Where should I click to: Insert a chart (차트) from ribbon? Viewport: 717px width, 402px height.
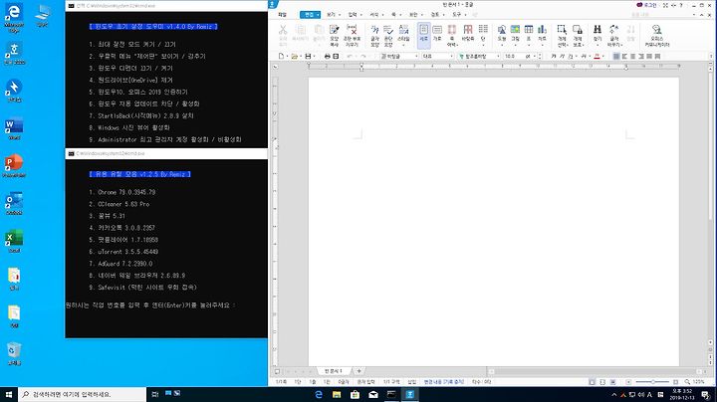pos(542,34)
